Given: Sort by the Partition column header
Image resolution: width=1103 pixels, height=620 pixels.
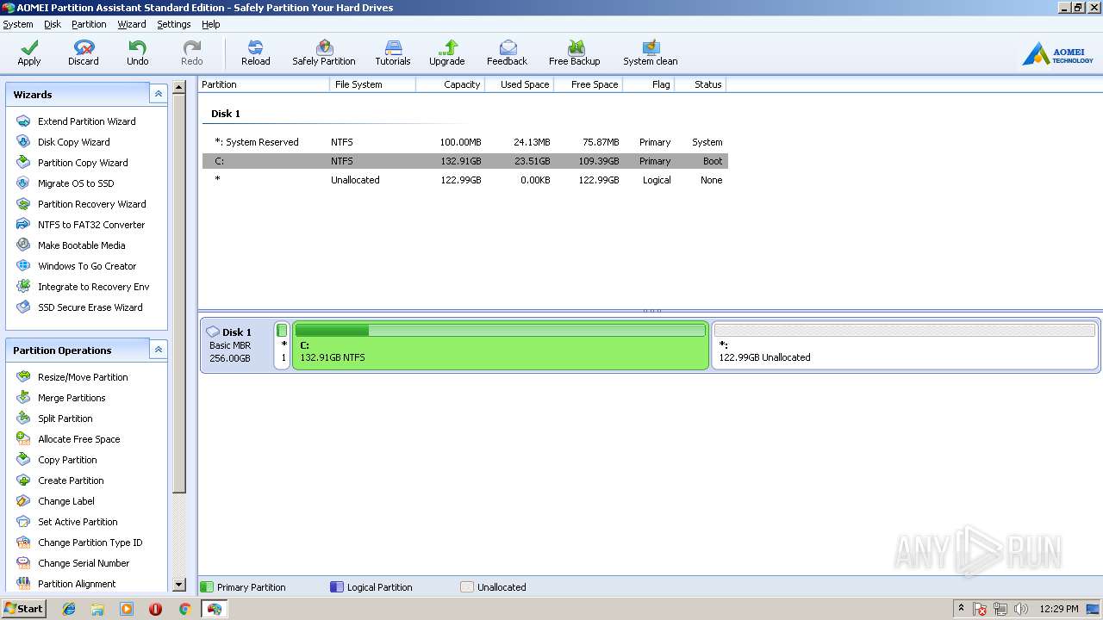Looking at the screenshot, I should [264, 84].
